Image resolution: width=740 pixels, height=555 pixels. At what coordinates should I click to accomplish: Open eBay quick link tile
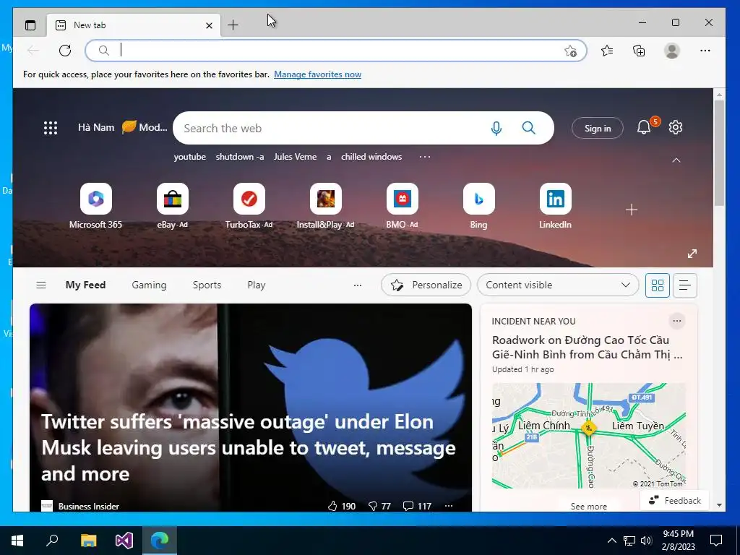click(172, 206)
